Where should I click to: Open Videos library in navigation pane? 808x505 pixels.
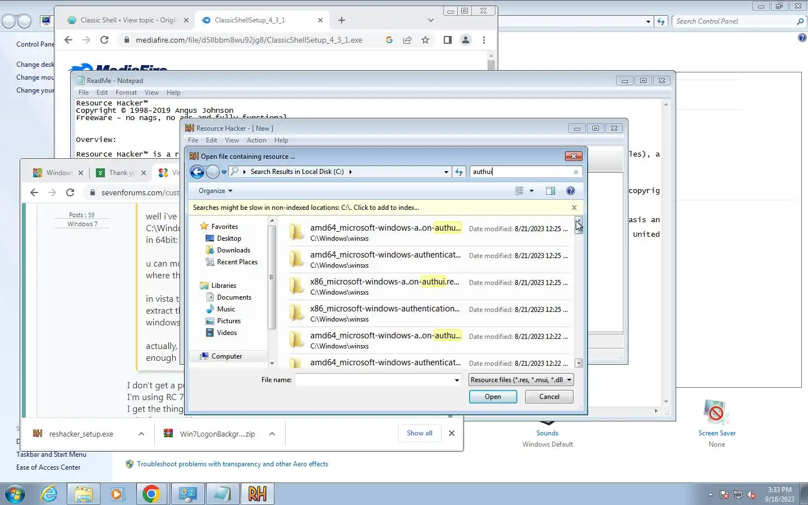coord(227,333)
